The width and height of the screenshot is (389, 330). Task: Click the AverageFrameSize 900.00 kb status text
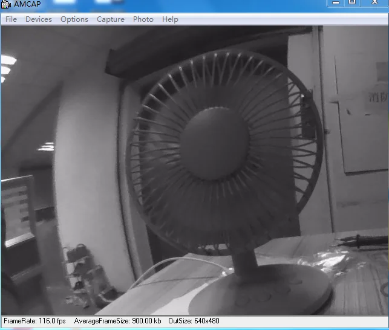(x=117, y=322)
